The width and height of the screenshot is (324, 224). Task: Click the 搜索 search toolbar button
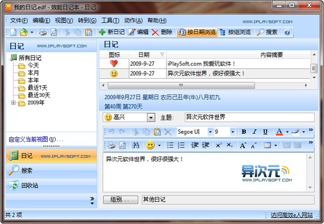(x=267, y=32)
